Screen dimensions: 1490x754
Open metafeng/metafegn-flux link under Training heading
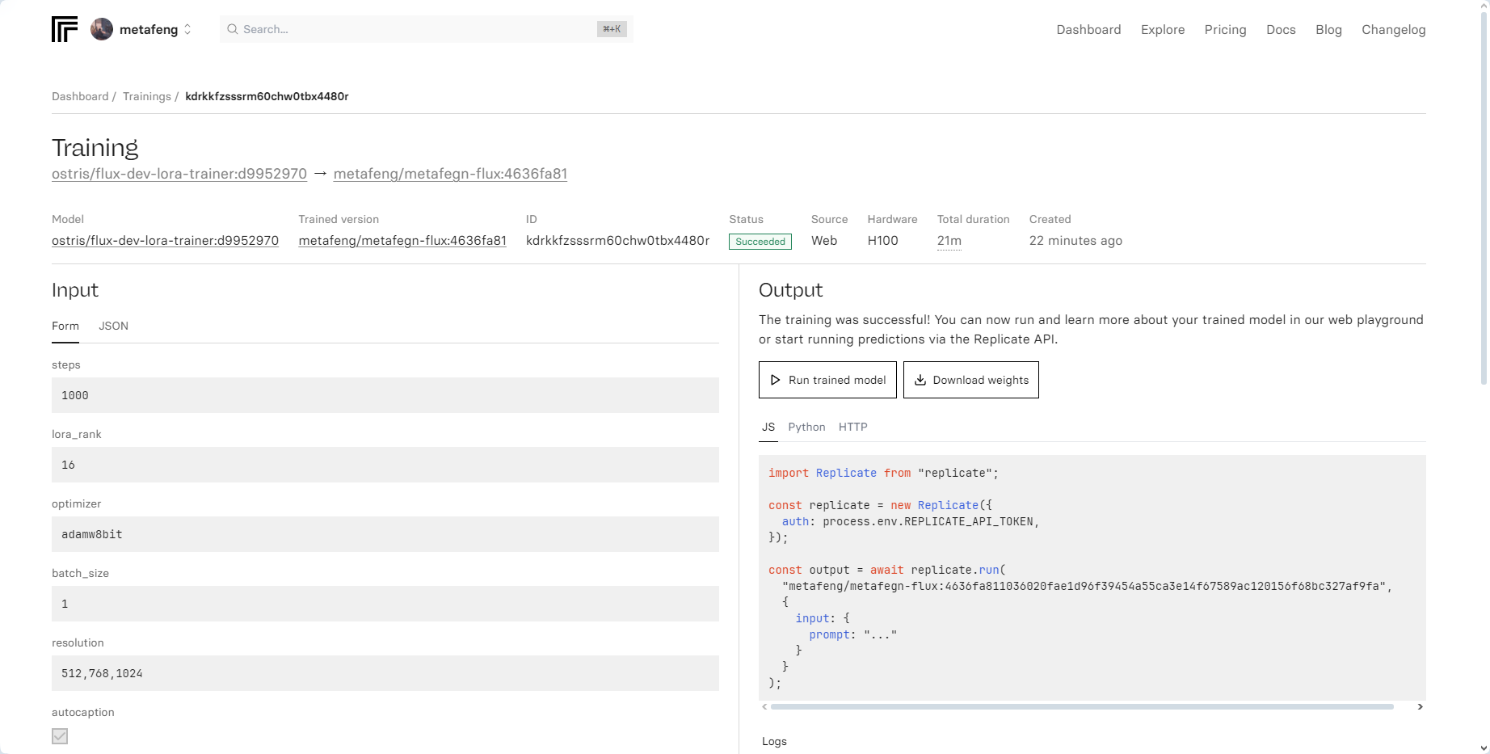(x=450, y=174)
